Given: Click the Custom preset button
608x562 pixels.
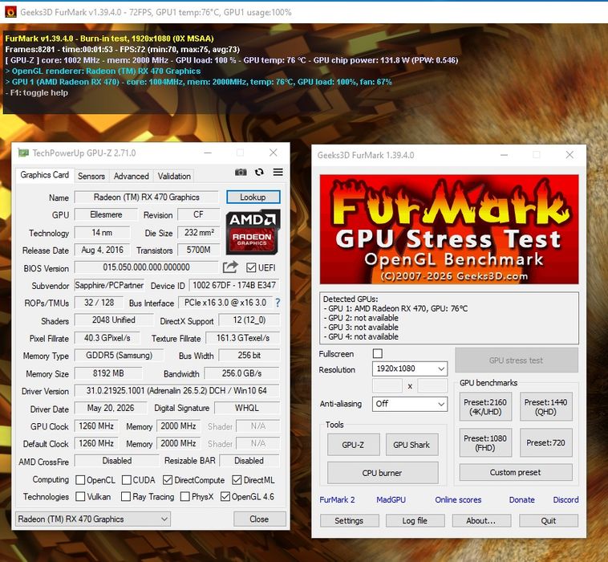Looking at the screenshot, I should click(x=516, y=472).
